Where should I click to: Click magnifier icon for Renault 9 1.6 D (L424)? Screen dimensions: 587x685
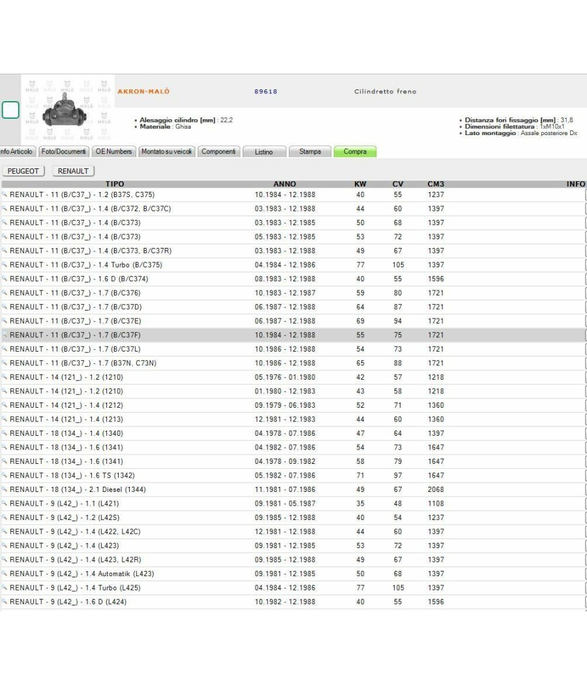point(5,601)
